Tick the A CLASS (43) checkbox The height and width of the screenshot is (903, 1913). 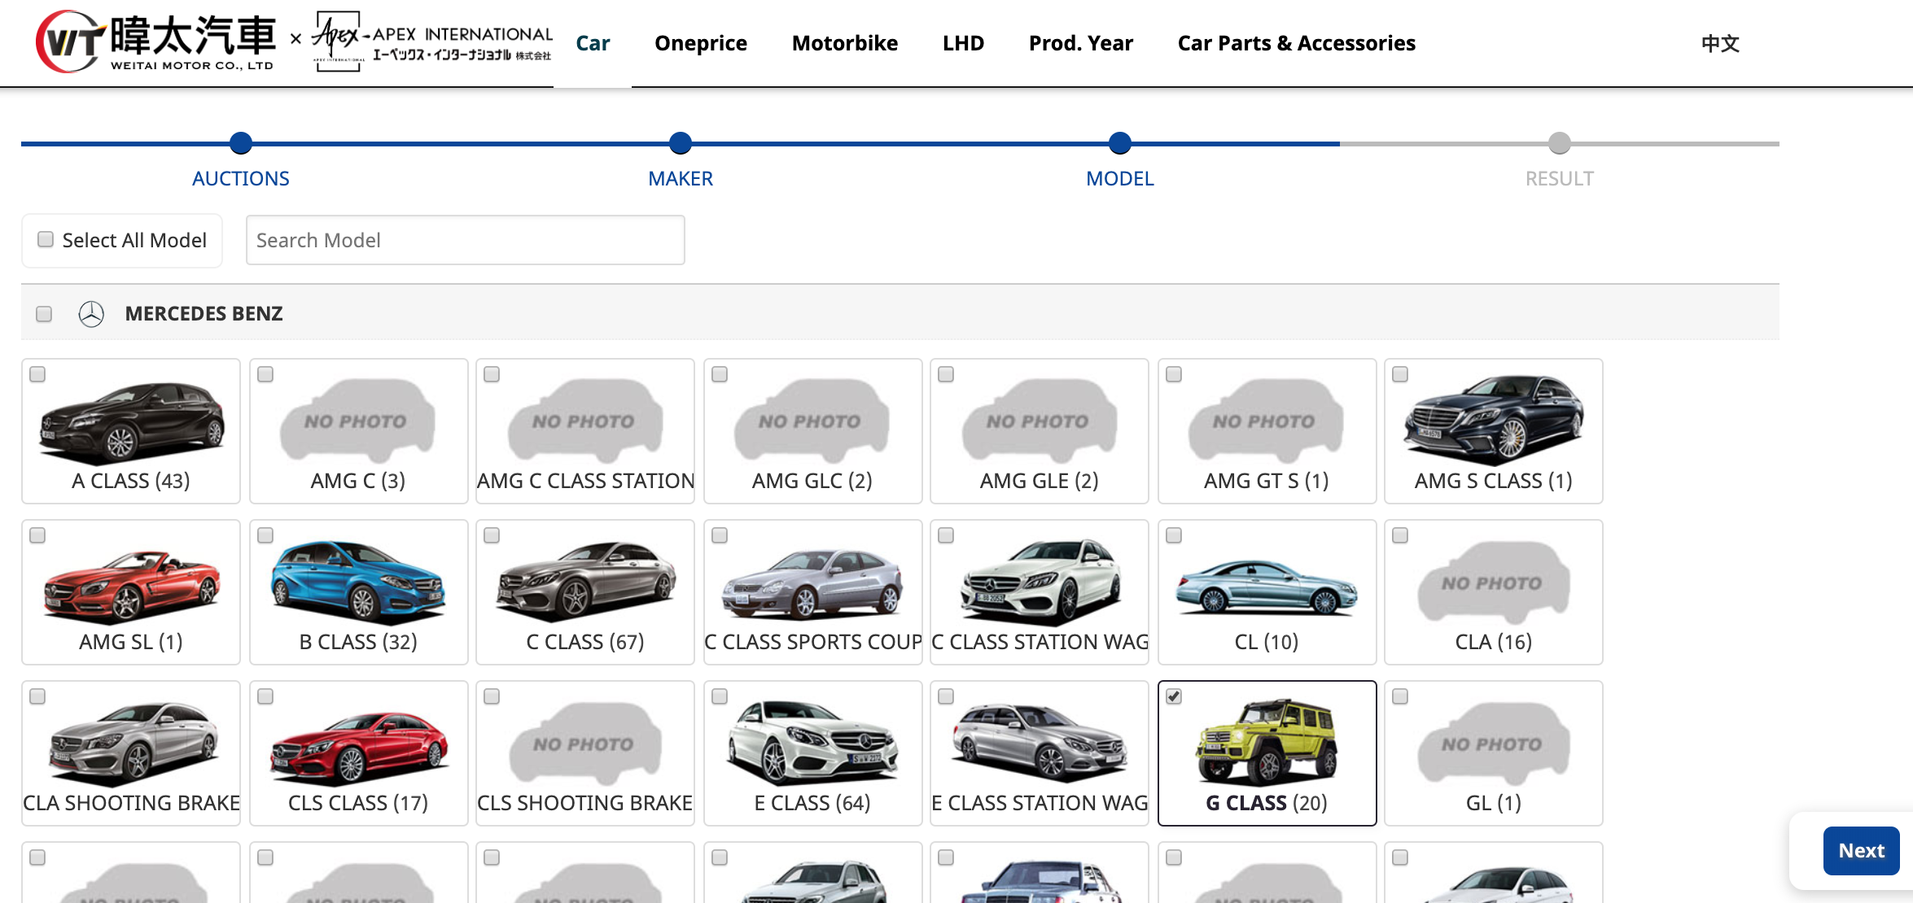(37, 374)
